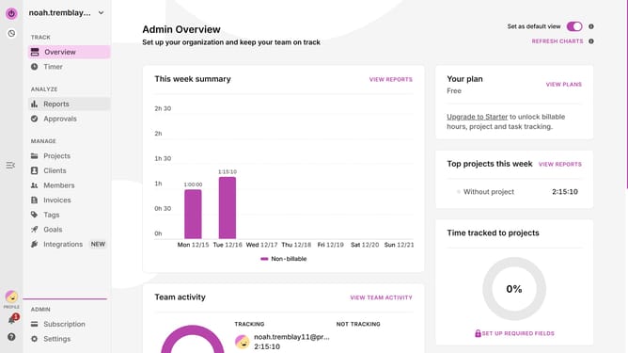
Task: Toggle the Set as default view switch
Action: 574,26
